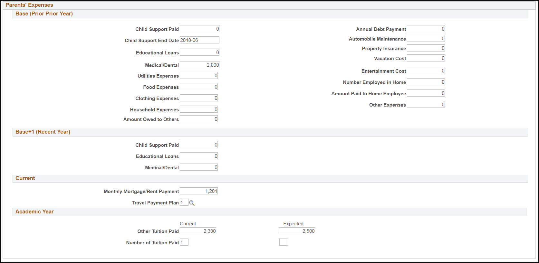Viewport: 539px width, 263px height.
Task: Select the Food Expenses field
Action: tap(199, 87)
